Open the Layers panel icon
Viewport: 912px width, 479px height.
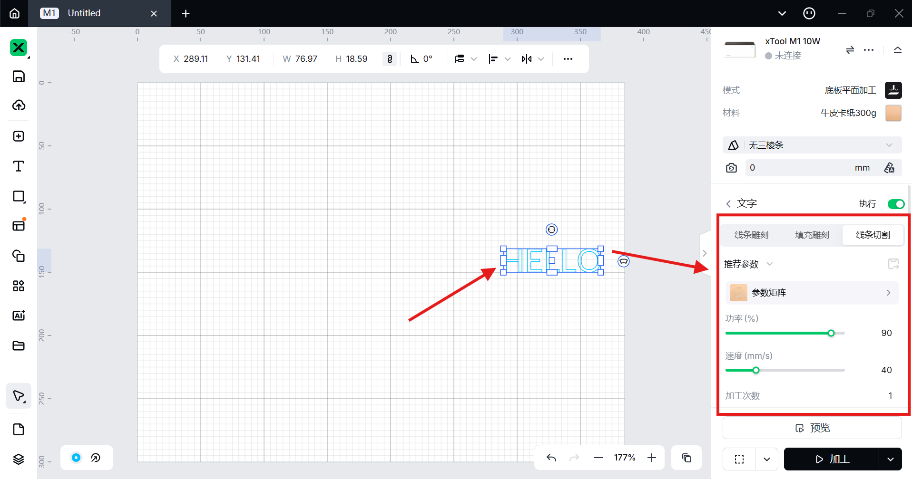click(19, 459)
